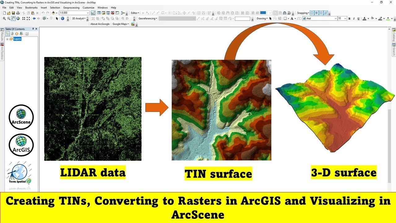Open the Table of Contents window icon
Viewport: 396px width, 223px height.
point(99,13)
